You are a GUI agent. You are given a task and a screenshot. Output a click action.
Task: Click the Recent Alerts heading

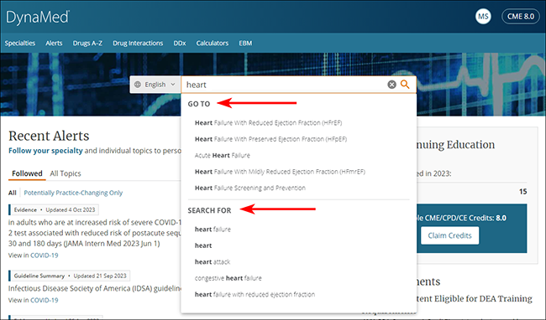[x=49, y=136]
